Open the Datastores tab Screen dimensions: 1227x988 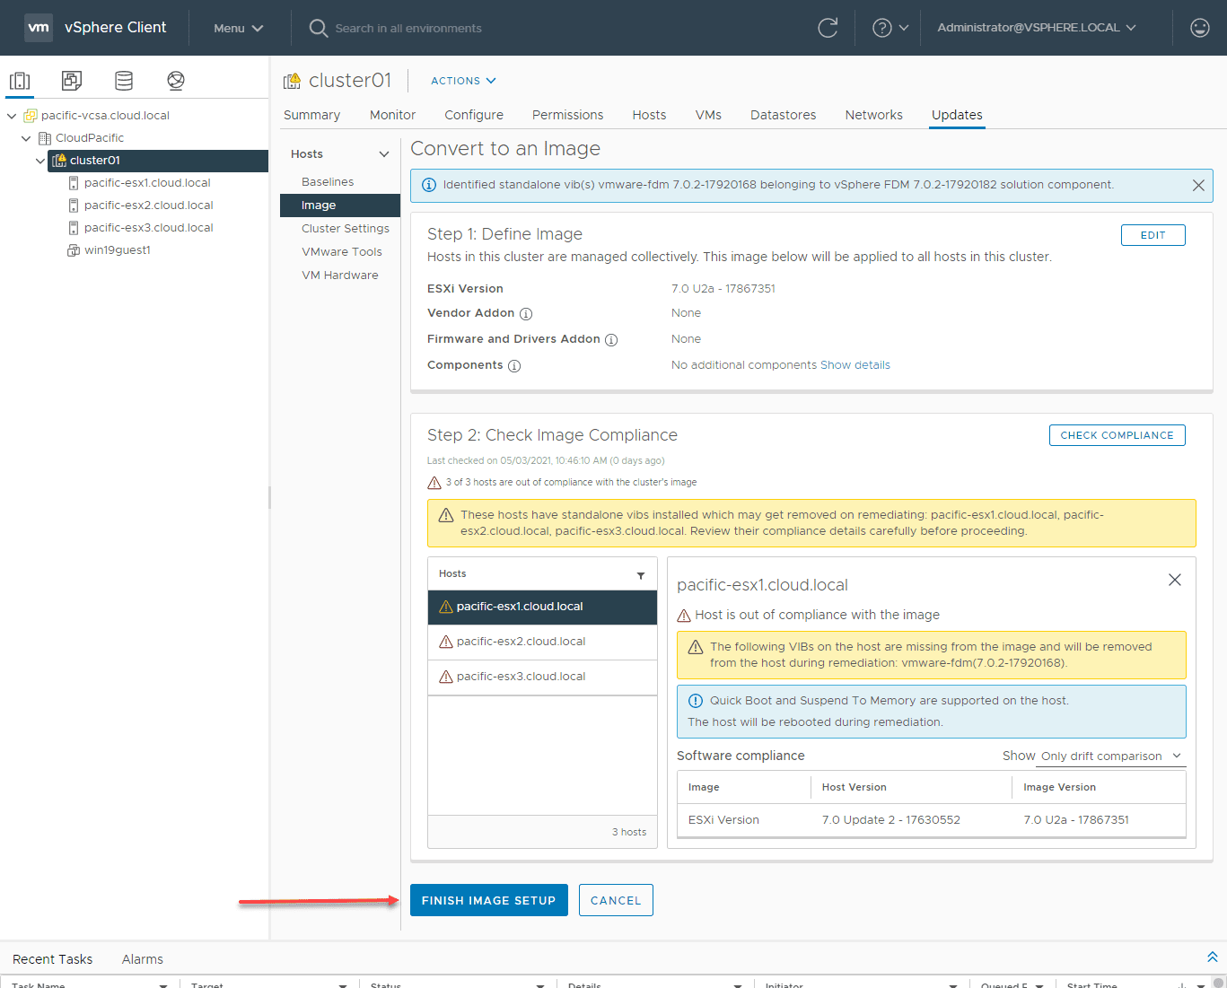[x=783, y=115]
